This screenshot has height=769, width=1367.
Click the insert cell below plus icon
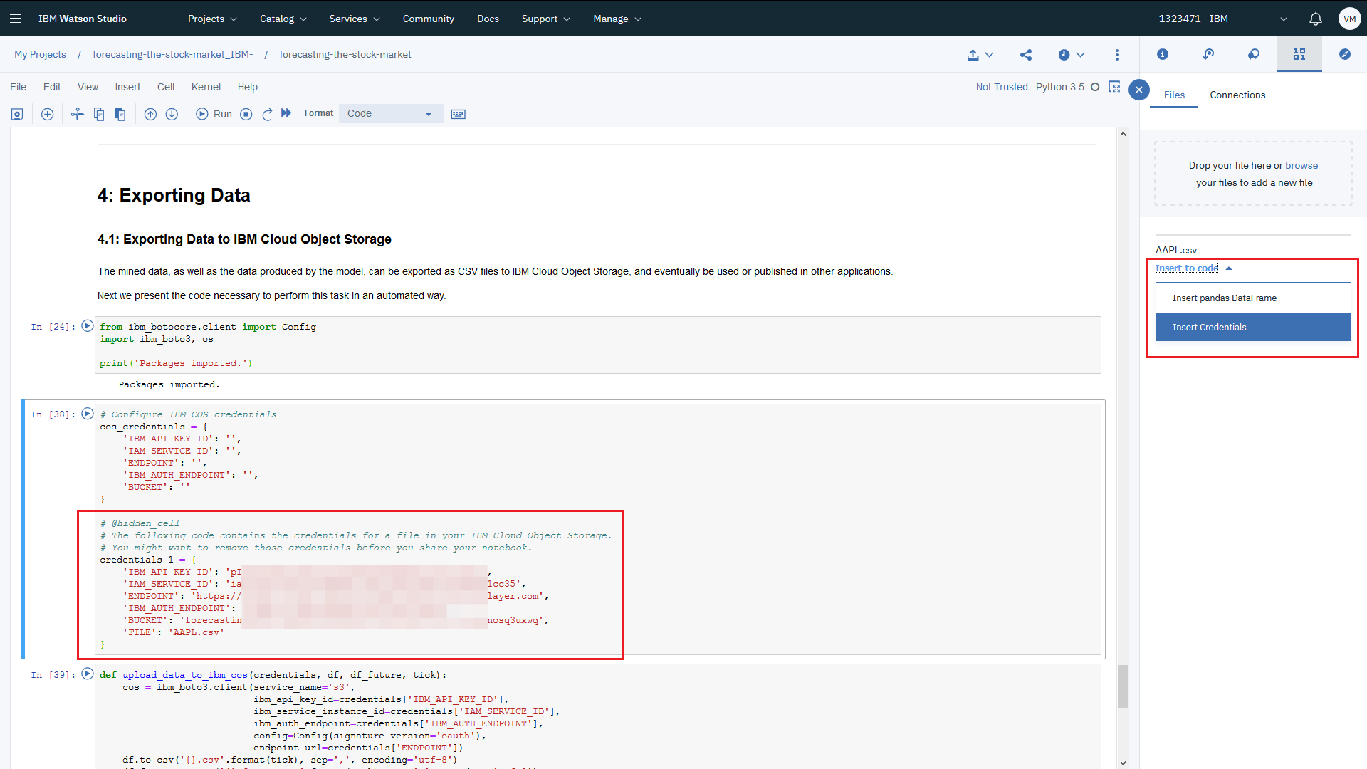[x=48, y=114]
